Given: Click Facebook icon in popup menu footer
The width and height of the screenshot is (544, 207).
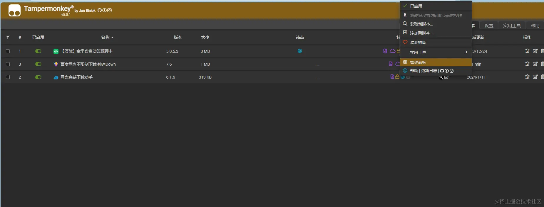Looking at the screenshot, I should point(447,71).
